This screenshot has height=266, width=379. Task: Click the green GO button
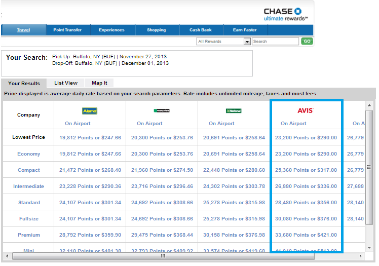point(307,42)
